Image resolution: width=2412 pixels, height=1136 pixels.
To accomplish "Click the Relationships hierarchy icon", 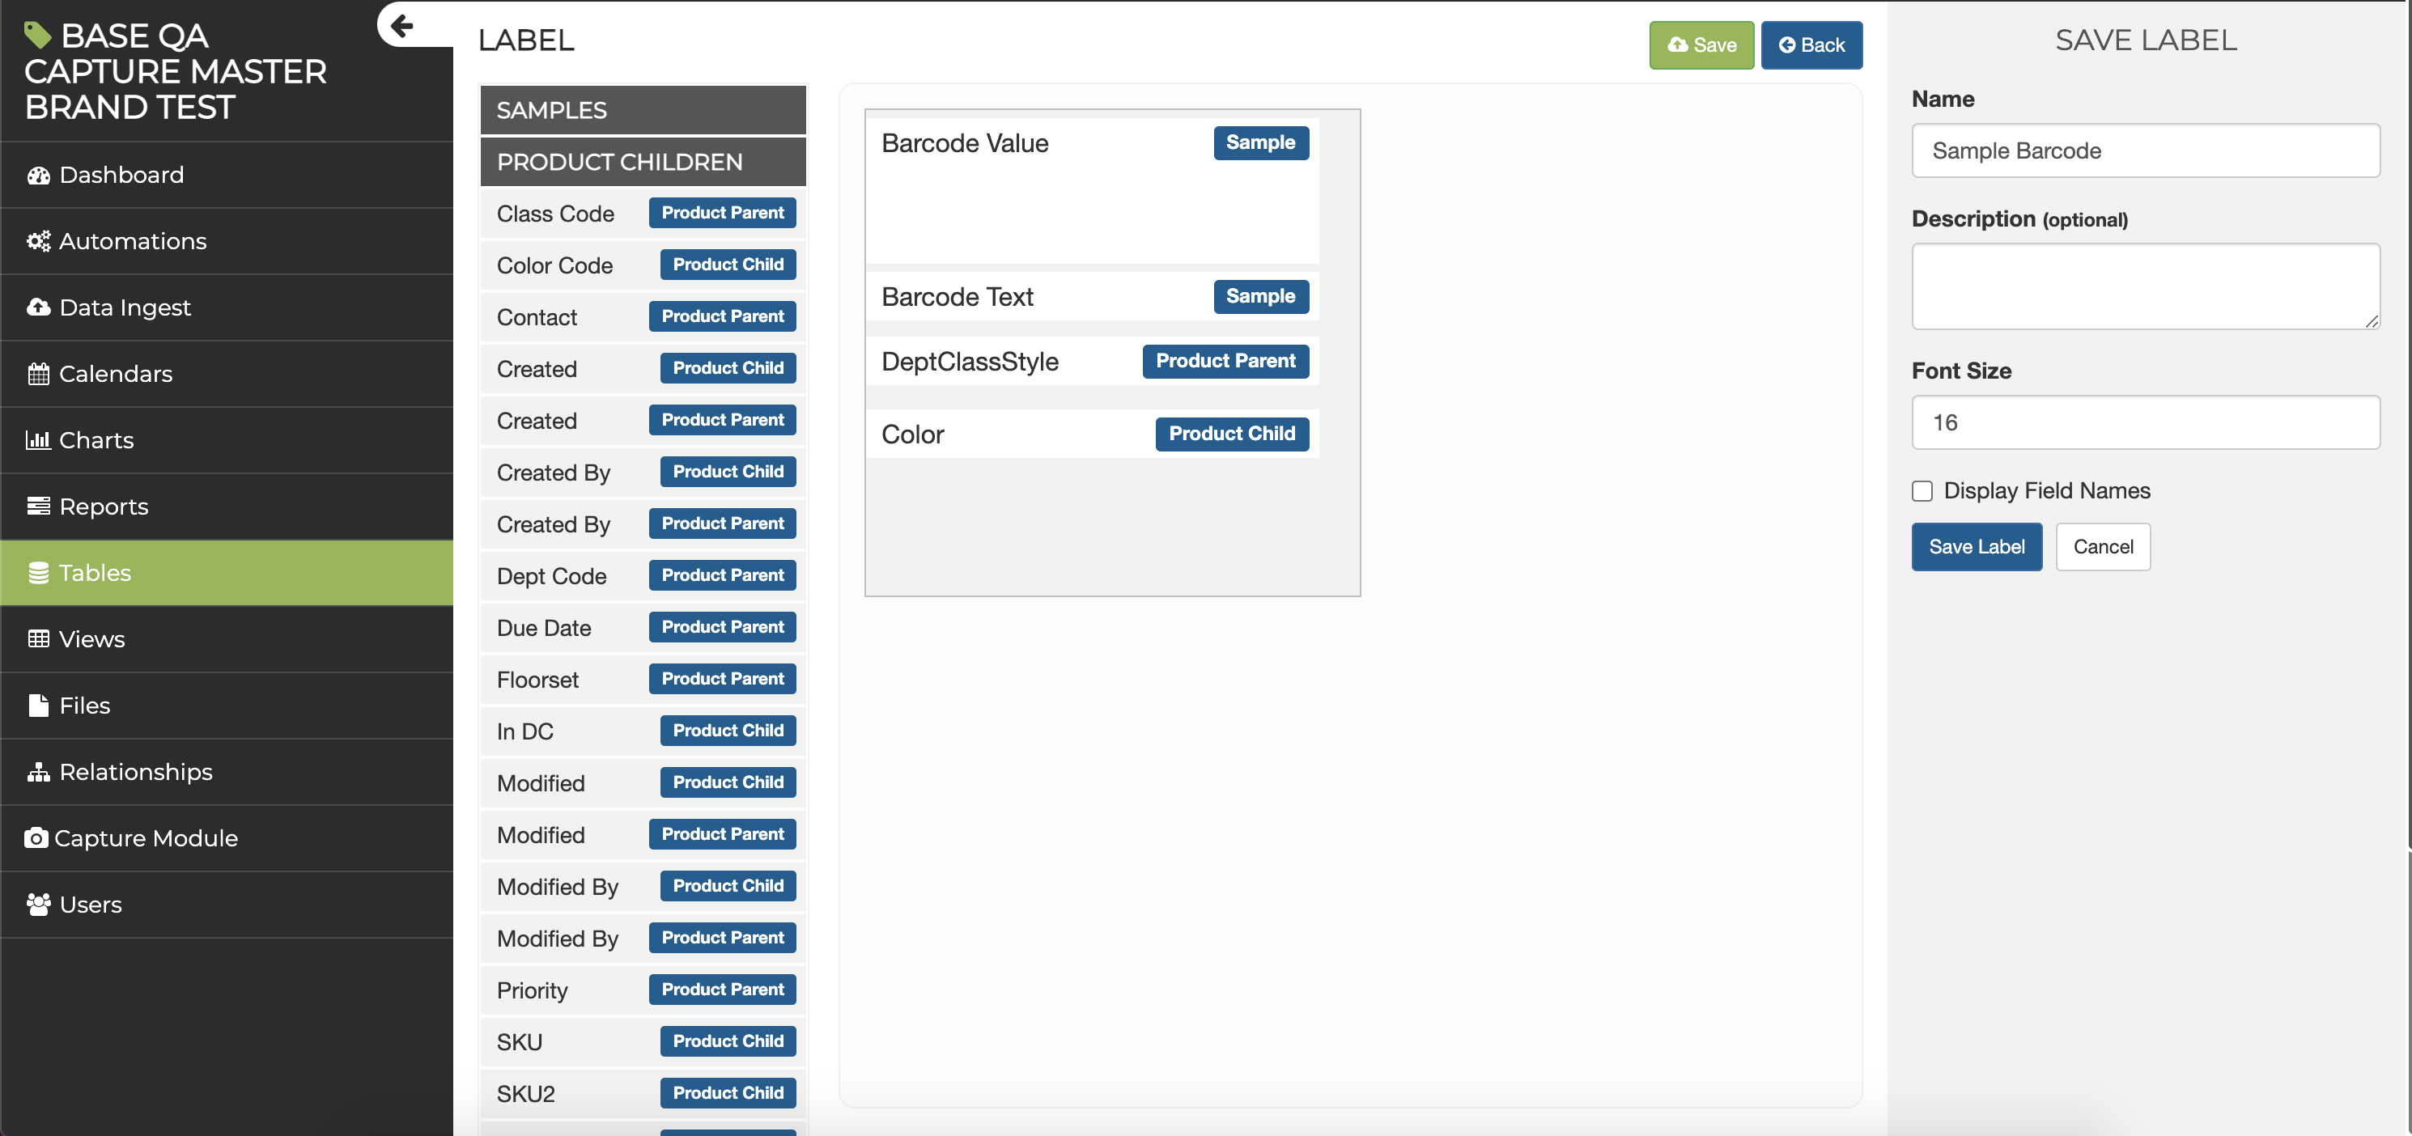I will click(x=38, y=772).
